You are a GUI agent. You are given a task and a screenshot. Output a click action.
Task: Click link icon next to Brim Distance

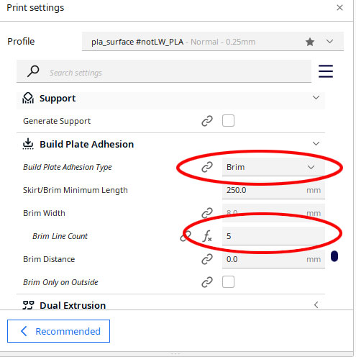[x=207, y=259]
